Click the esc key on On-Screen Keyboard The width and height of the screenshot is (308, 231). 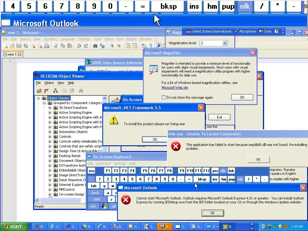pyautogui.click(x=92, y=171)
